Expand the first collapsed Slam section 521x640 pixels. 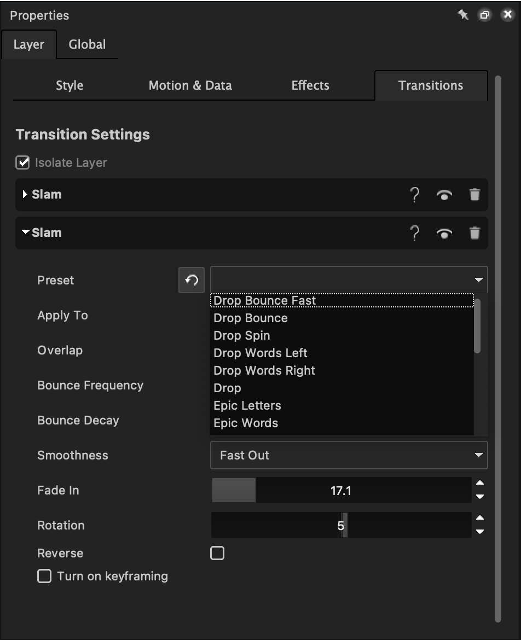[x=25, y=194]
